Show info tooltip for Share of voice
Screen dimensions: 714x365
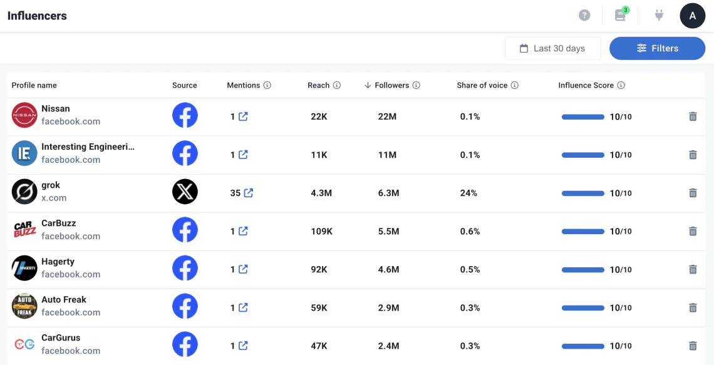(x=515, y=85)
